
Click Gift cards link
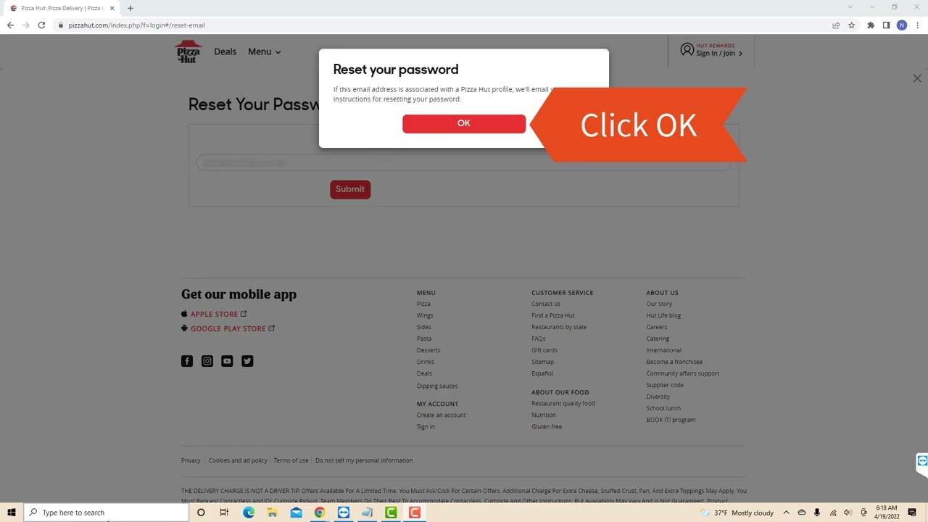click(x=544, y=350)
